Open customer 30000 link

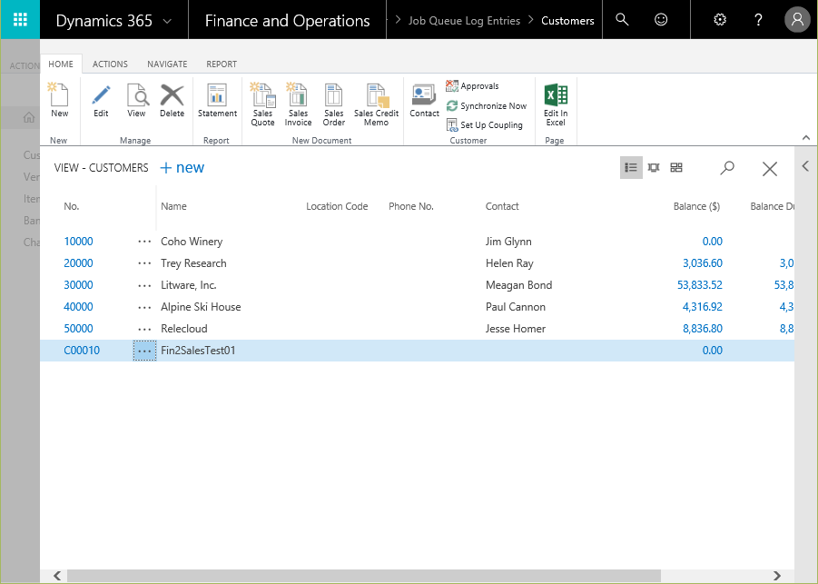[78, 285]
